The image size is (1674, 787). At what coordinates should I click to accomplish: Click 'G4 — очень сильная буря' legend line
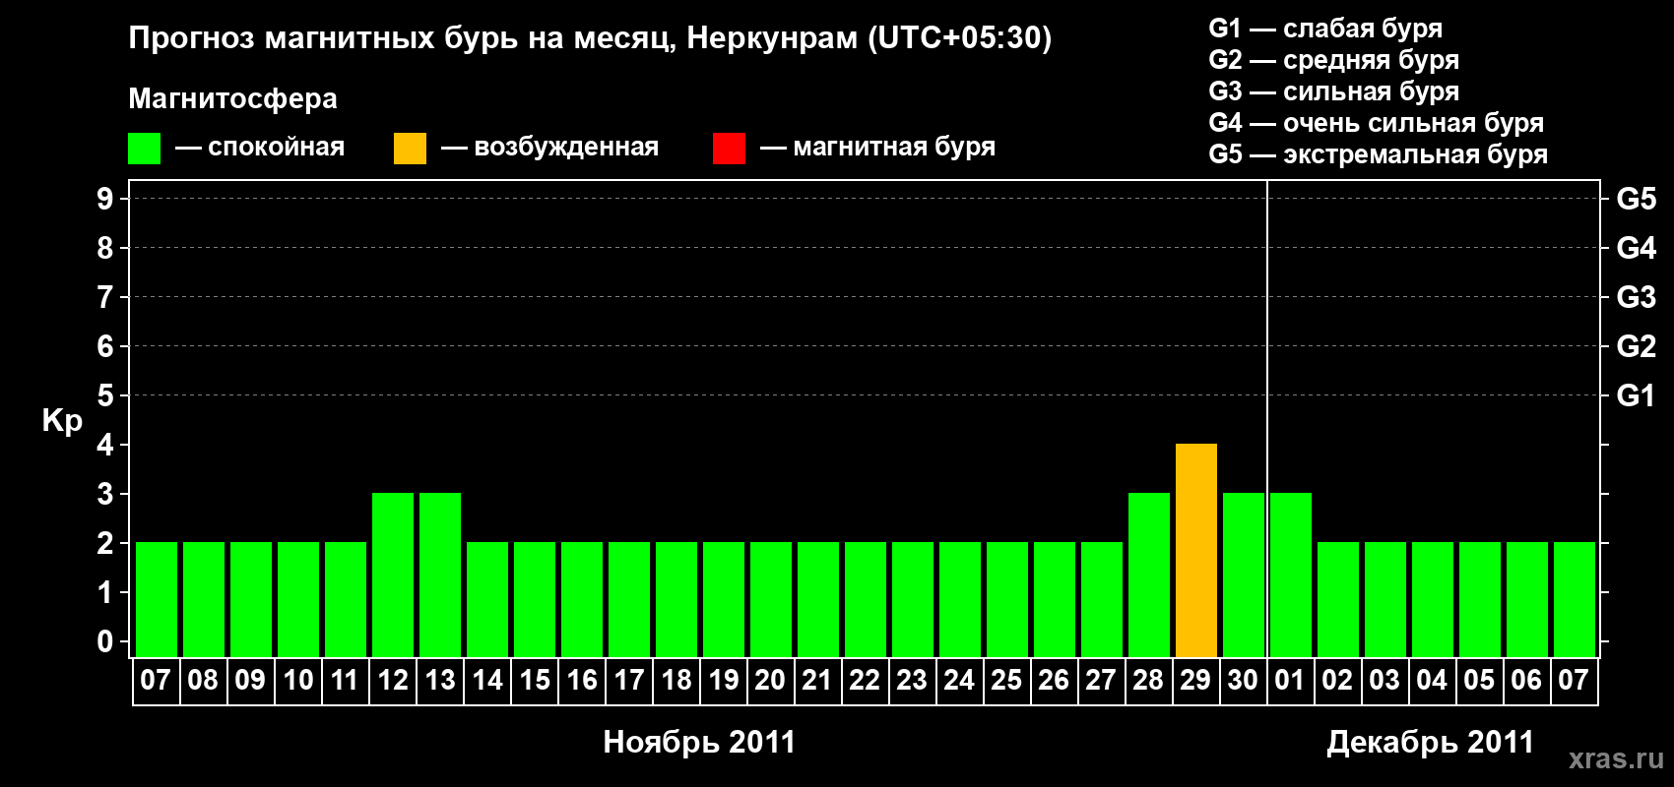click(1376, 123)
